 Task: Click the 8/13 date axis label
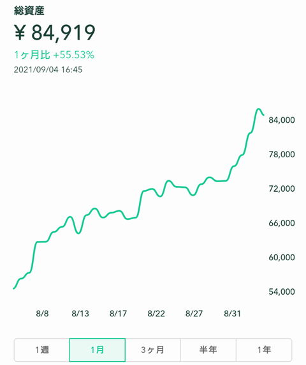click(80, 314)
